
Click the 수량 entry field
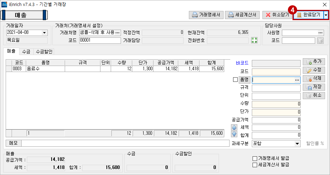[276, 104]
